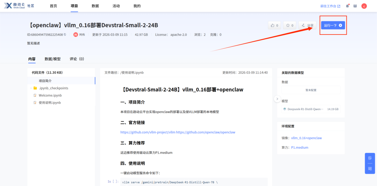
Task: Open 我的 in top navigation
Action: (x=137, y=6)
